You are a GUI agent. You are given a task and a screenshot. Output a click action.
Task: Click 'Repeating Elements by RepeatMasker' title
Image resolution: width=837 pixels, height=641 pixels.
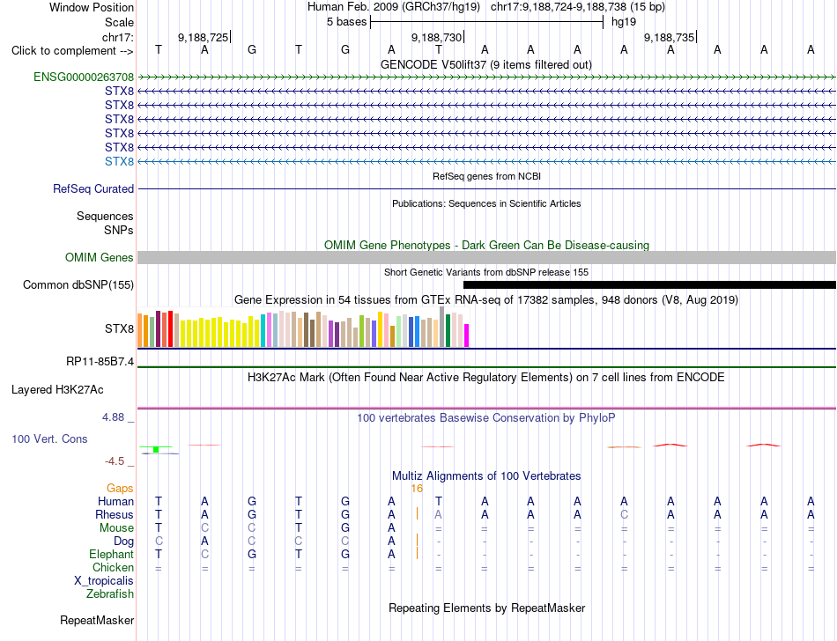click(x=487, y=608)
